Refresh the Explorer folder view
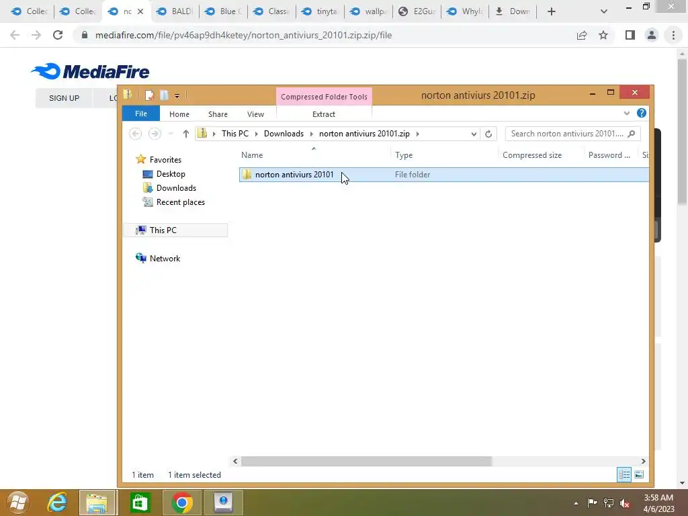Image resolution: width=688 pixels, height=516 pixels. point(488,134)
